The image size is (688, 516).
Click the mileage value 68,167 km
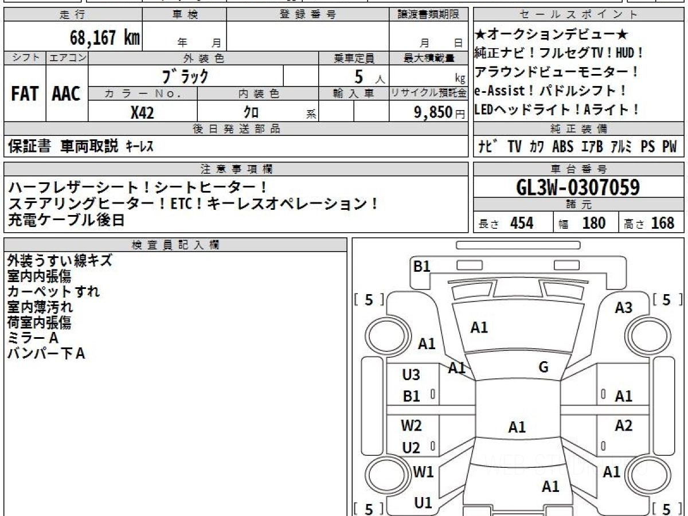tap(105, 38)
